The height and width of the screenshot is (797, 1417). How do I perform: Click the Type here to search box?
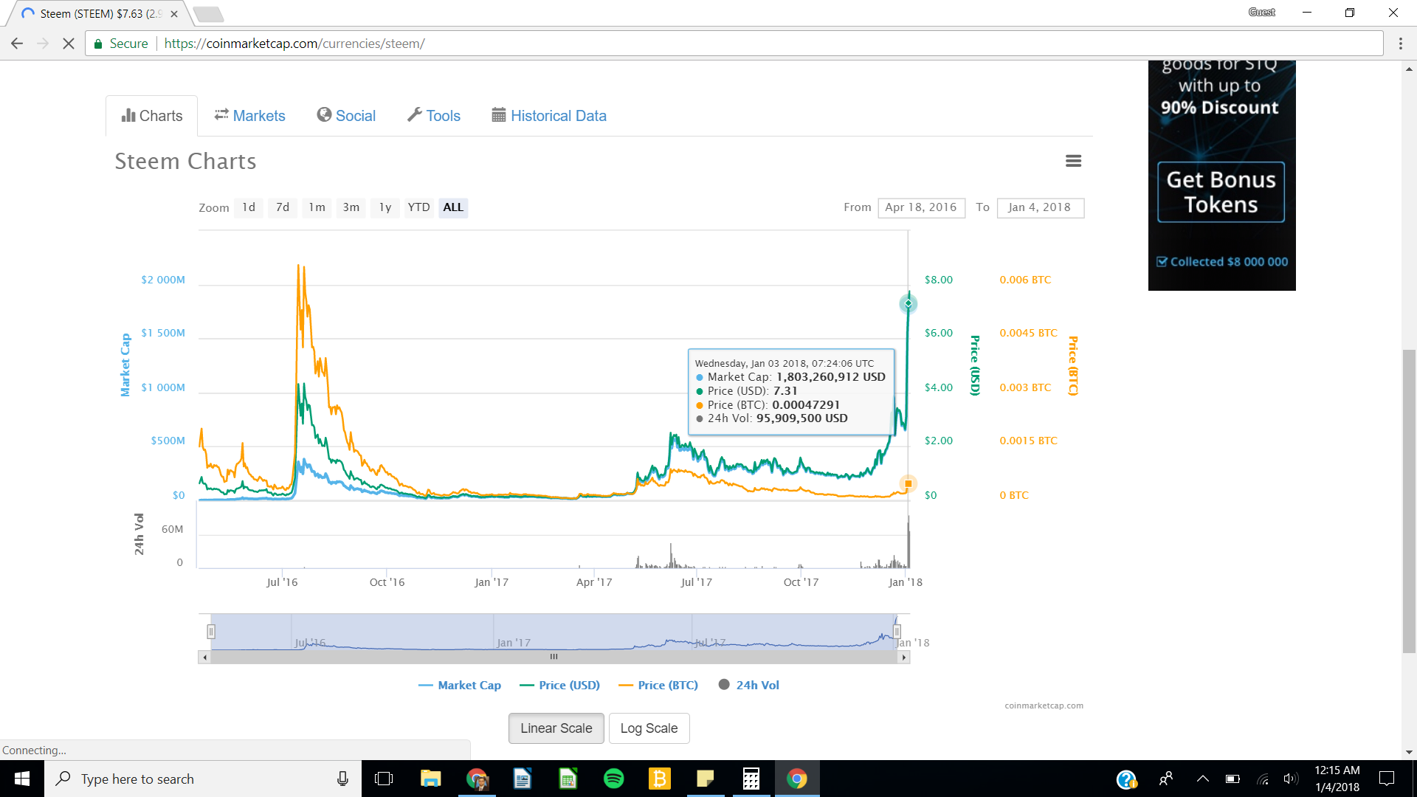203,779
